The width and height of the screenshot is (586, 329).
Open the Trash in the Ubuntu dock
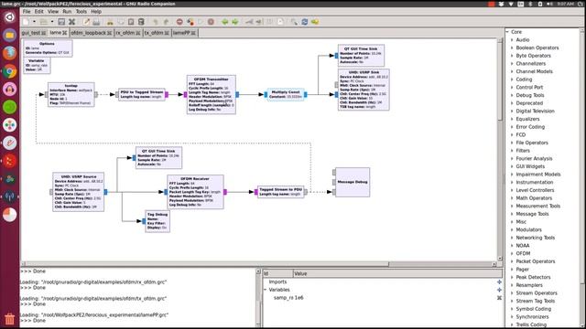(x=10, y=319)
